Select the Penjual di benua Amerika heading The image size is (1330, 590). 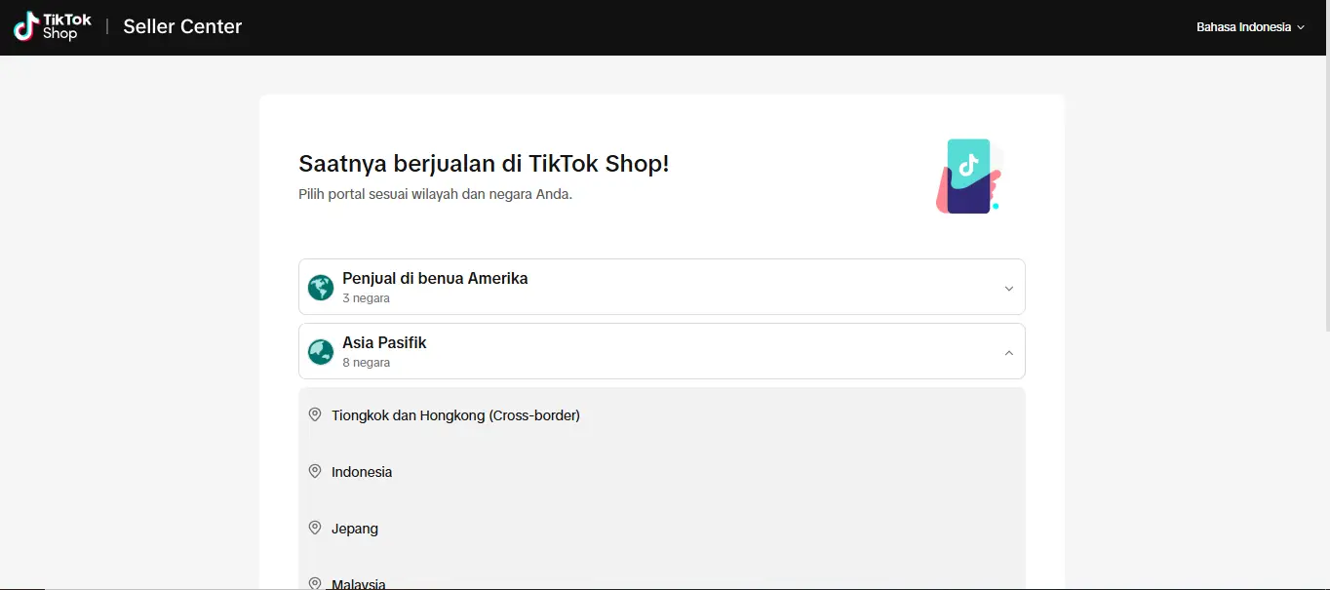pos(435,278)
